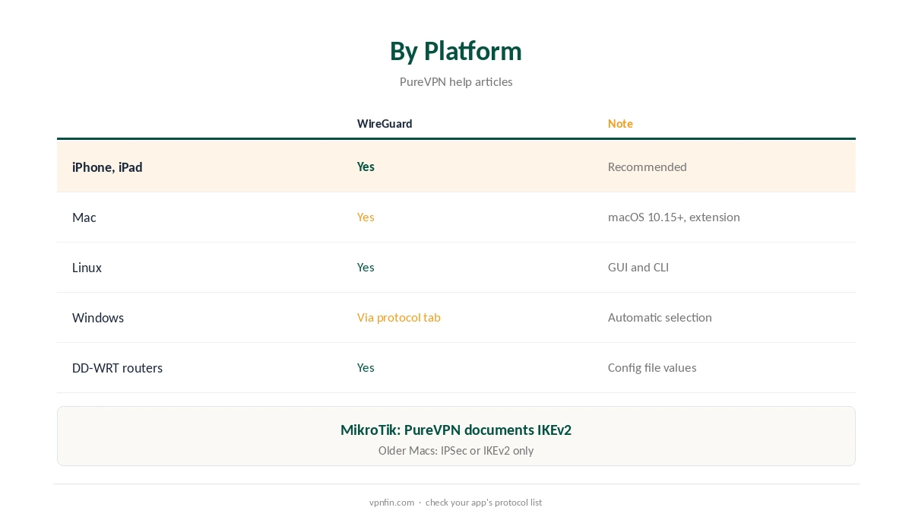The image size is (912, 517).
Task: Select the "GUI and CLI" note
Action: pos(638,267)
